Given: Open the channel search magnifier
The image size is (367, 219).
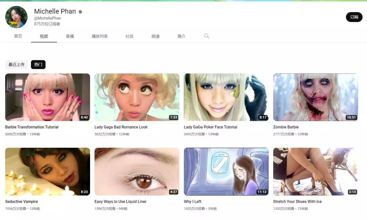Looking at the screenshot, I should [207, 36].
